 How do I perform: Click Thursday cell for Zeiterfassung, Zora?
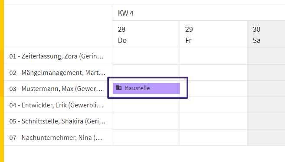click(x=146, y=56)
